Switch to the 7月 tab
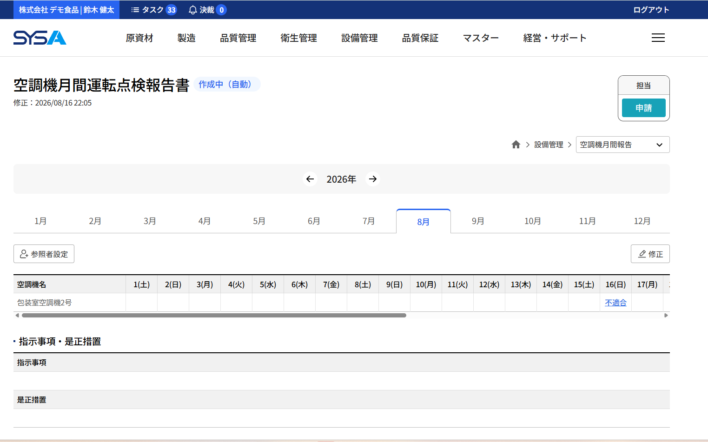The height and width of the screenshot is (442, 708). pos(369,221)
